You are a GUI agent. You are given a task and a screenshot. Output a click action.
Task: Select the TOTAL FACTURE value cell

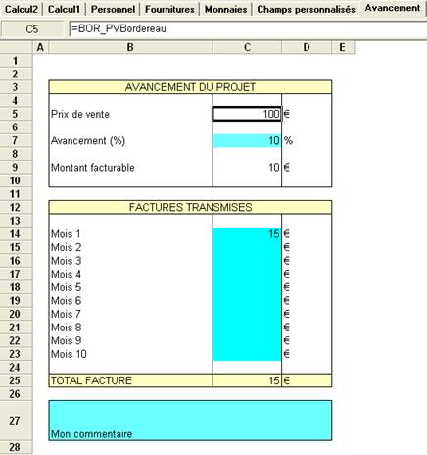point(247,380)
